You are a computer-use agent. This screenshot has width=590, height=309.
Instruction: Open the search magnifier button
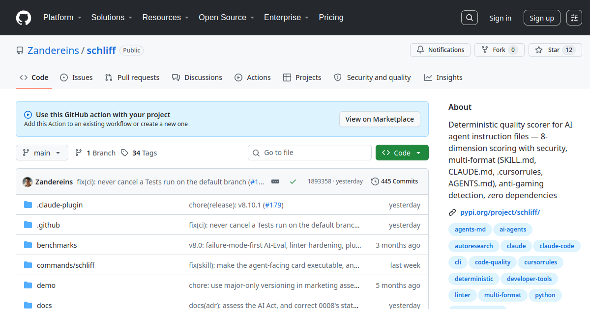click(470, 18)
